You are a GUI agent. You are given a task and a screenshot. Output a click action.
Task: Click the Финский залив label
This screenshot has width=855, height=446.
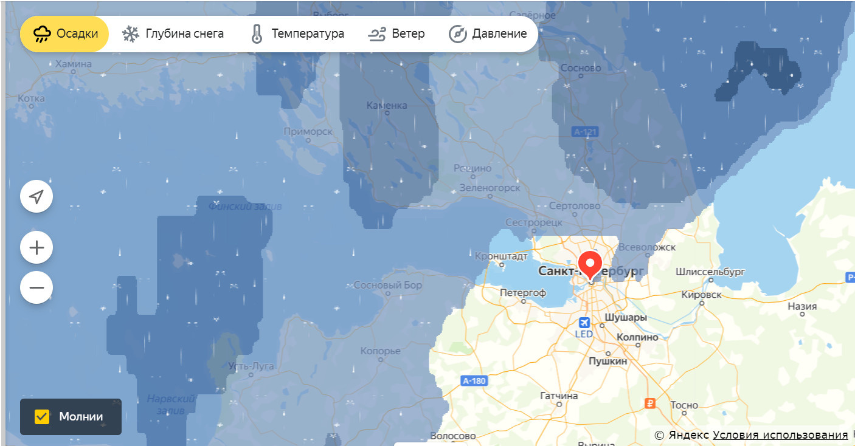[245, 207]
